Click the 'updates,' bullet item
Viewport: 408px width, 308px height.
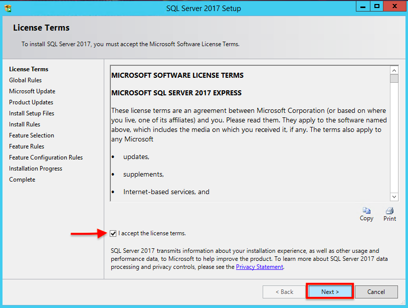point(136,157)
